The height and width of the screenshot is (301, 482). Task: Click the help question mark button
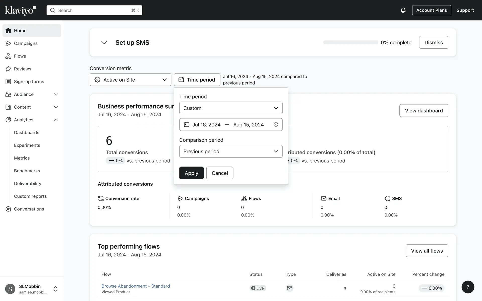[468, 287]
